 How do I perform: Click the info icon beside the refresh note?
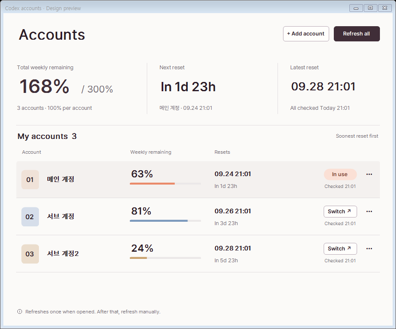tap(19, 312)
